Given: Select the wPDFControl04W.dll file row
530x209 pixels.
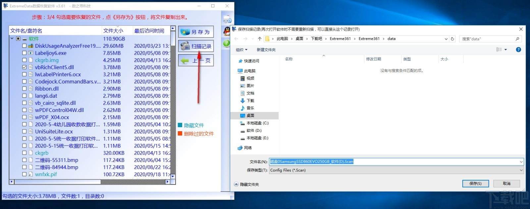Looking at the screenshot, I should 89,110.
